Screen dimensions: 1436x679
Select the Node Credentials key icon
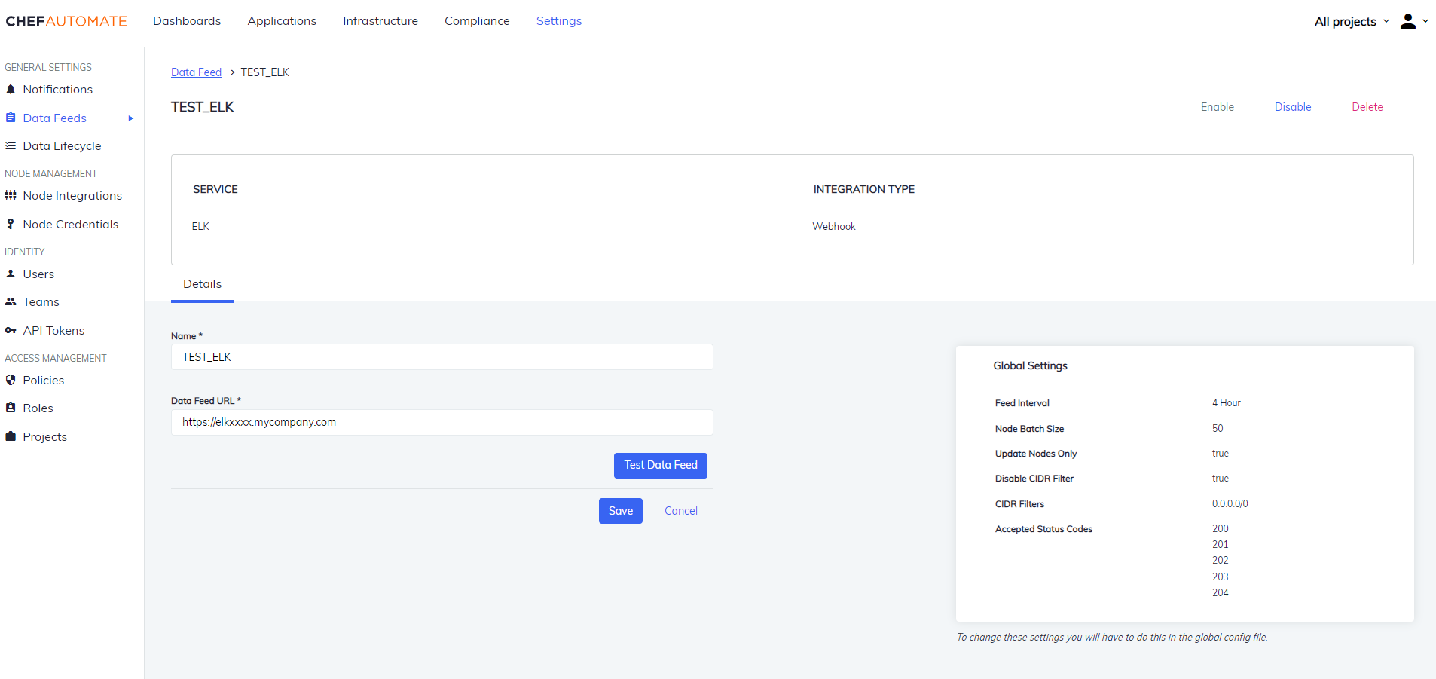click(x=11, y=224)
